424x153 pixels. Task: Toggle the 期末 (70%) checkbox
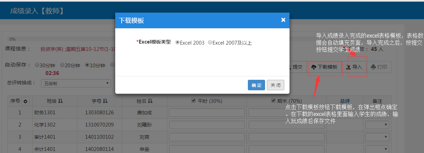pos(273,101)
